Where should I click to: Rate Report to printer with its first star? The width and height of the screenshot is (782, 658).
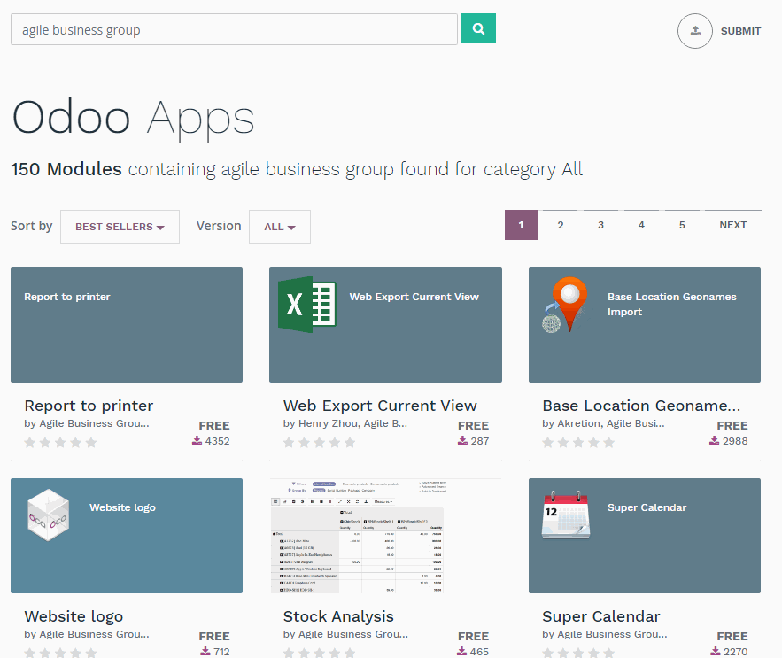(29, 442)
